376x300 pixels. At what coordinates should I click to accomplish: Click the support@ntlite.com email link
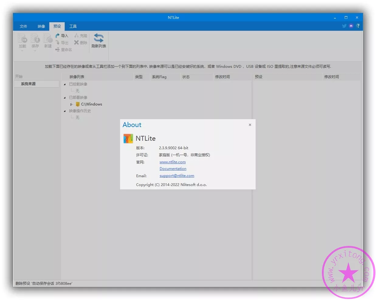(177, 176)
